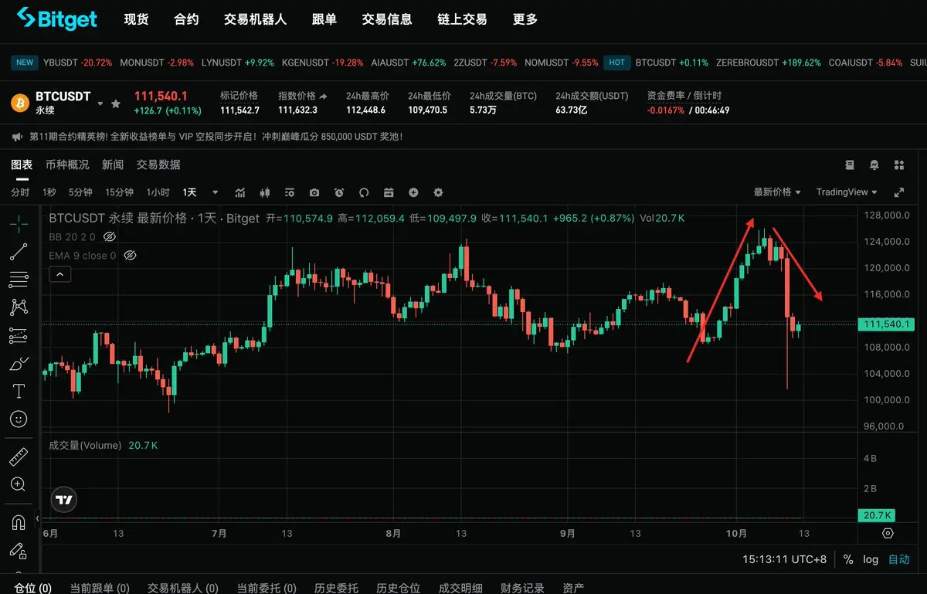Viewport: 927px width, 594px height.
Task: Toggle percent scale on the price axis
Action: tap(848, 559)
